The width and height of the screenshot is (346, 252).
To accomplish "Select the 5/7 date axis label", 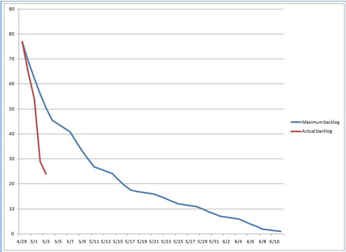I will pos(70,241).
